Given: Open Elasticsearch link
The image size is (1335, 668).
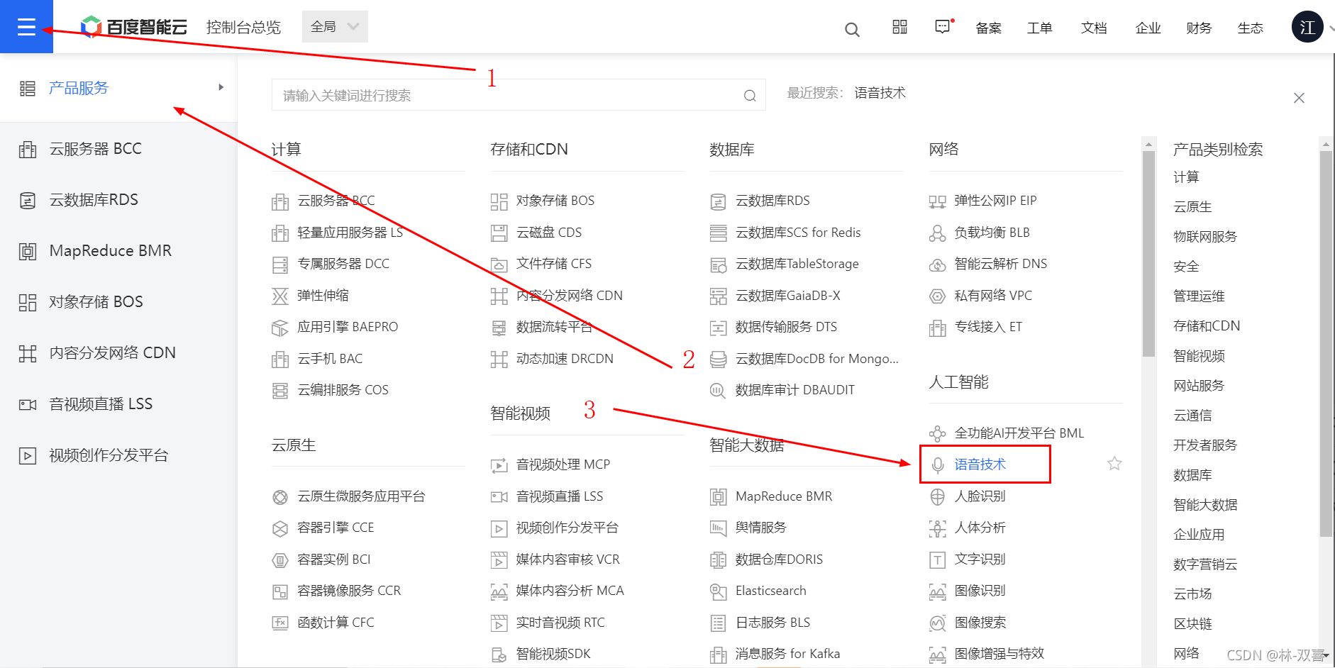Looking at the screenshot, I should pos(770,591).
